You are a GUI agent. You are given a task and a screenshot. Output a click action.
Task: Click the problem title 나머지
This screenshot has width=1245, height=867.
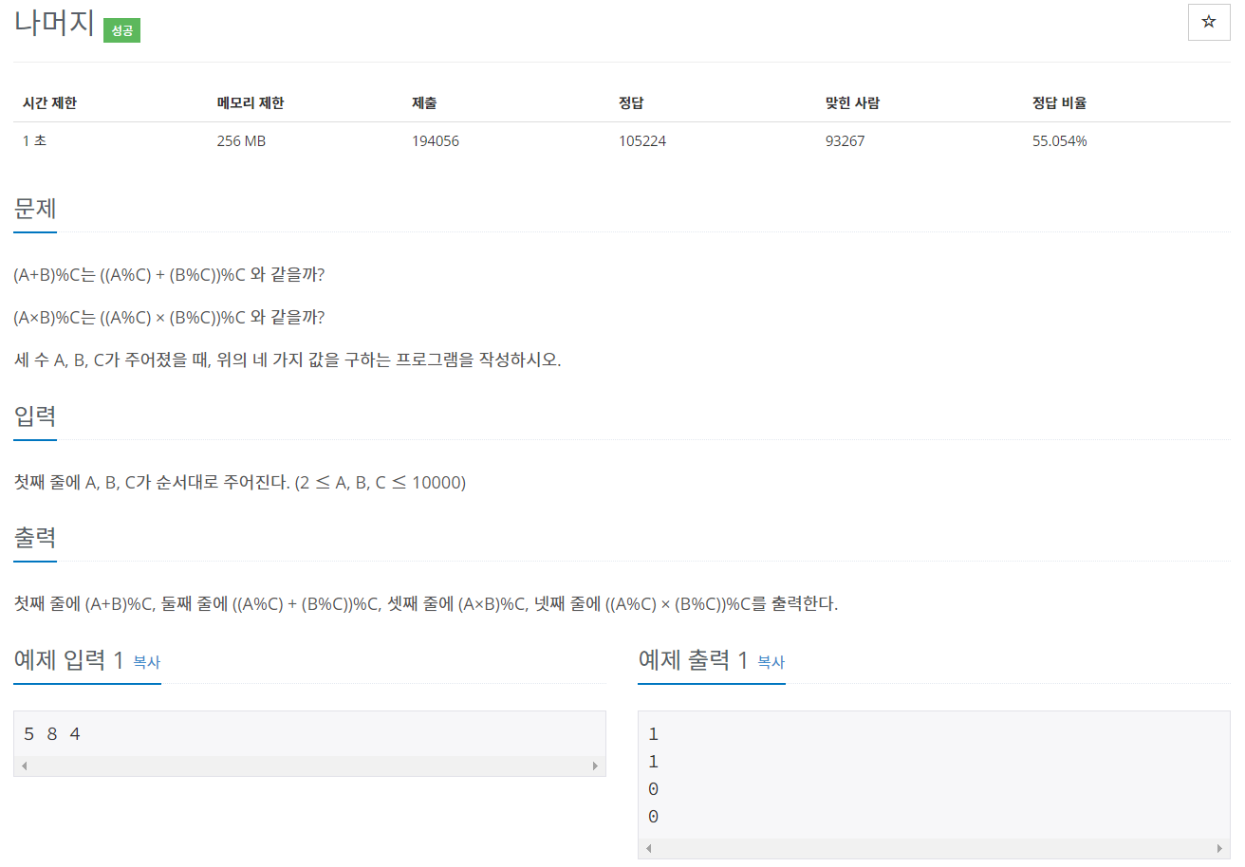[x=54, y=25]
